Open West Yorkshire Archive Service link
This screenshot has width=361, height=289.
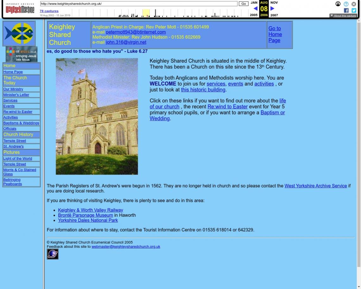pos(316,186)
